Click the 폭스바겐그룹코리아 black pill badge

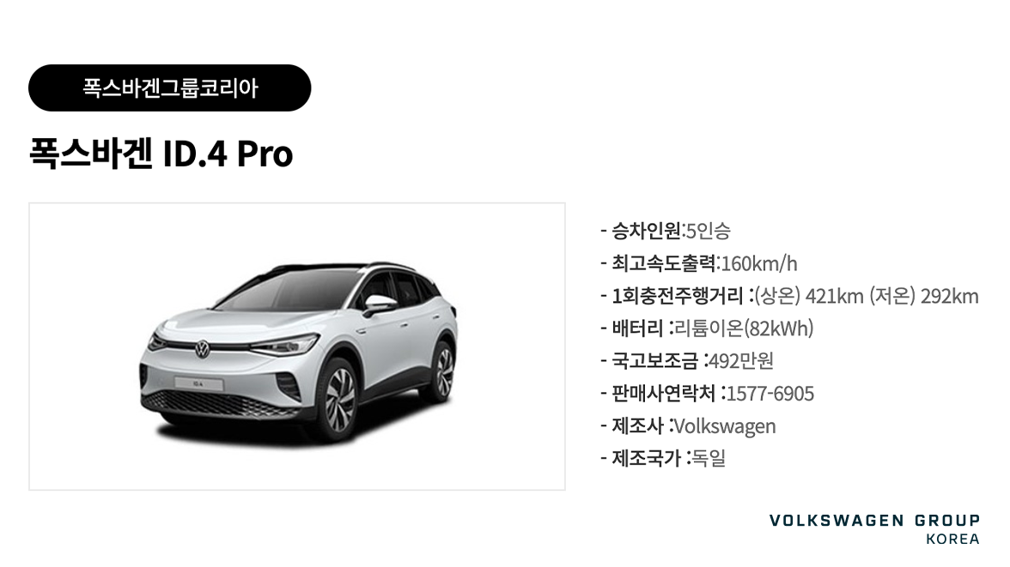coord(169,87)
